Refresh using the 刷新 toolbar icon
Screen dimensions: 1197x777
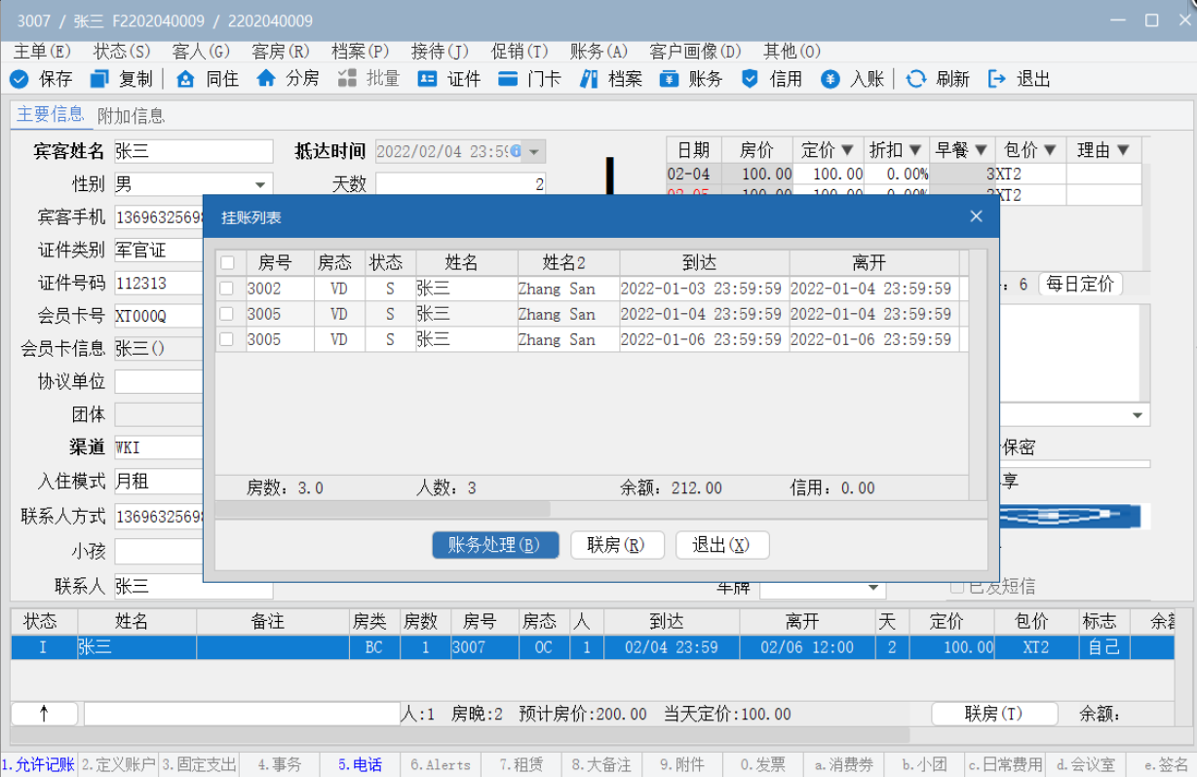click(915, 79)
